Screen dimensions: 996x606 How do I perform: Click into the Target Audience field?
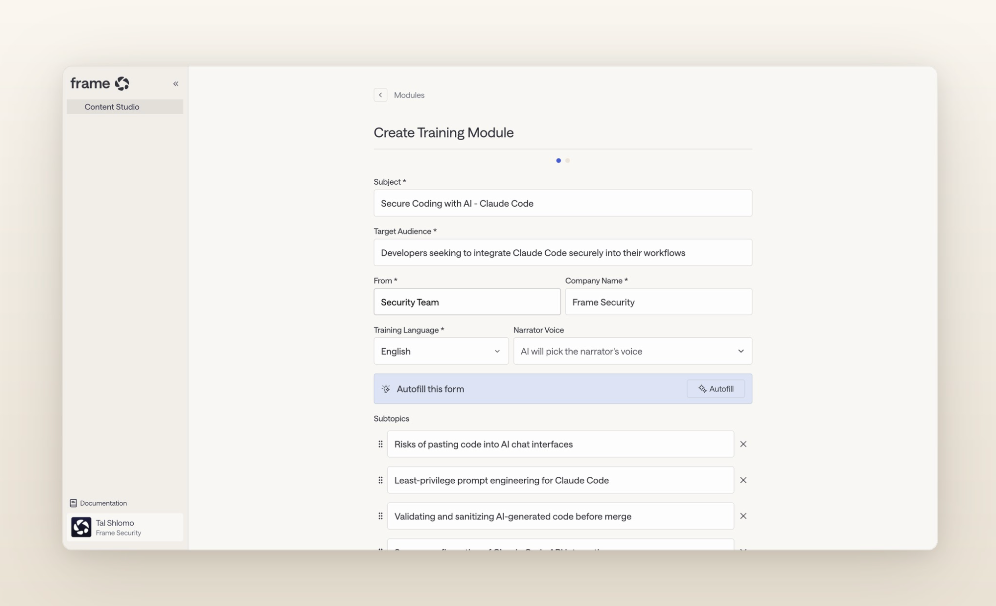(563, 253)
